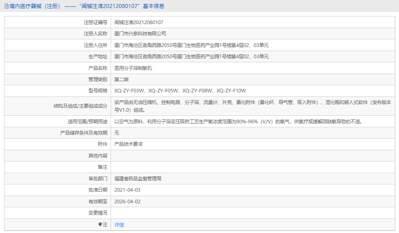Viewport: 399px width, 233px height.
Task: Click the 产品储存条件及有效期 label
Action: coord(84,133)
